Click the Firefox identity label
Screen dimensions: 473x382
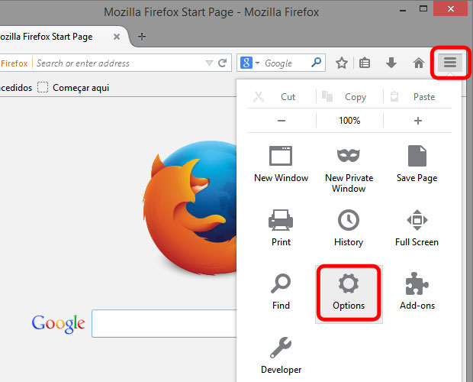click(x=14, y=63)
